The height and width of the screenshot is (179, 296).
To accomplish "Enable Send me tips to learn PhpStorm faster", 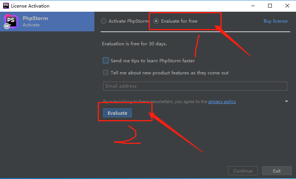I will point(106,60).
